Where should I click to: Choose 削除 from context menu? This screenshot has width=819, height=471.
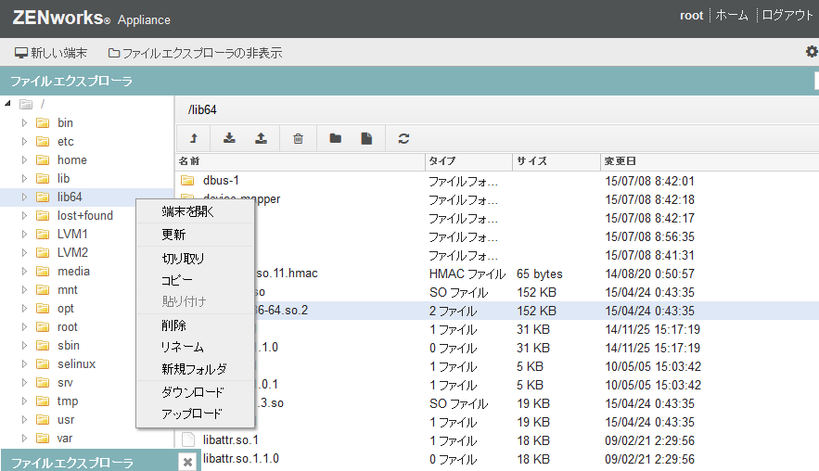(195, 325)
